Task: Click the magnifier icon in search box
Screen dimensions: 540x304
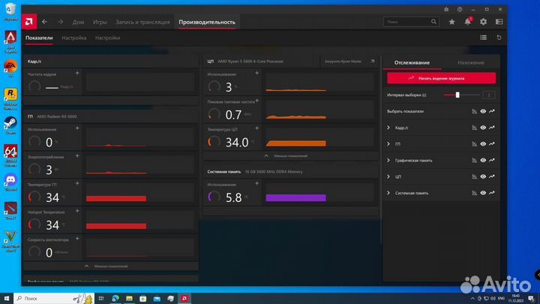Action: click(x=433, y=22)
